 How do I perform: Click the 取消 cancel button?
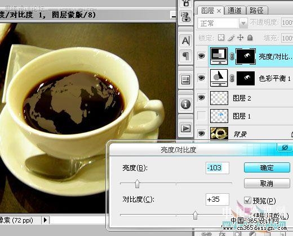point(267,183)
